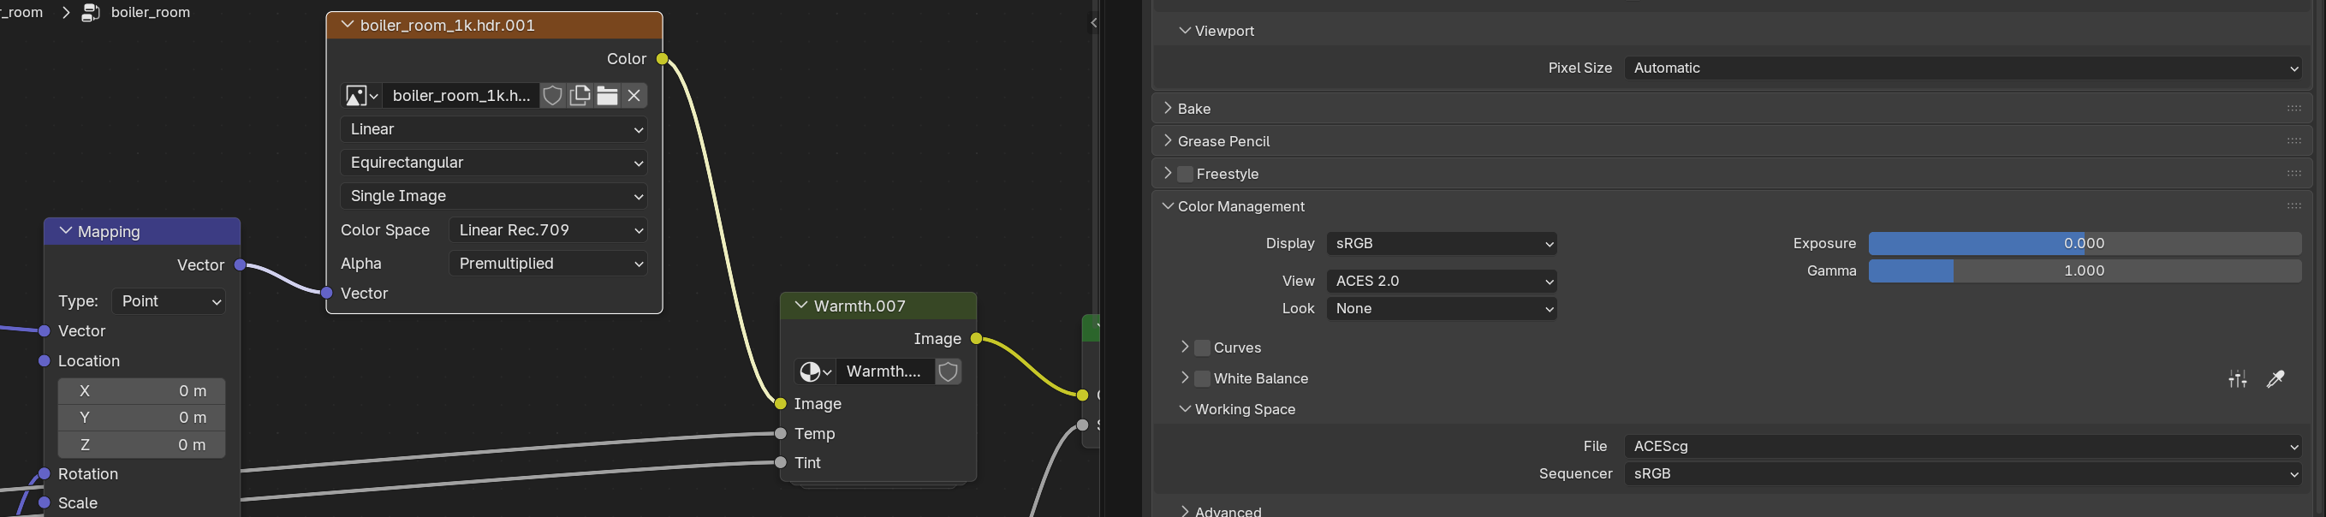Collapse the Mapping node

click(x=65, y=231)
